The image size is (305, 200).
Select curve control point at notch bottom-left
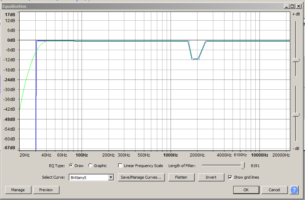(193, 59)
